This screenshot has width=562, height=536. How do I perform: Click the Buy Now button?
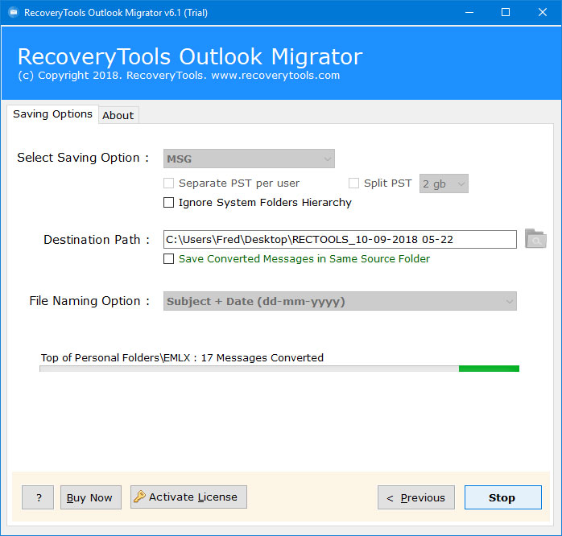[91, 497]
